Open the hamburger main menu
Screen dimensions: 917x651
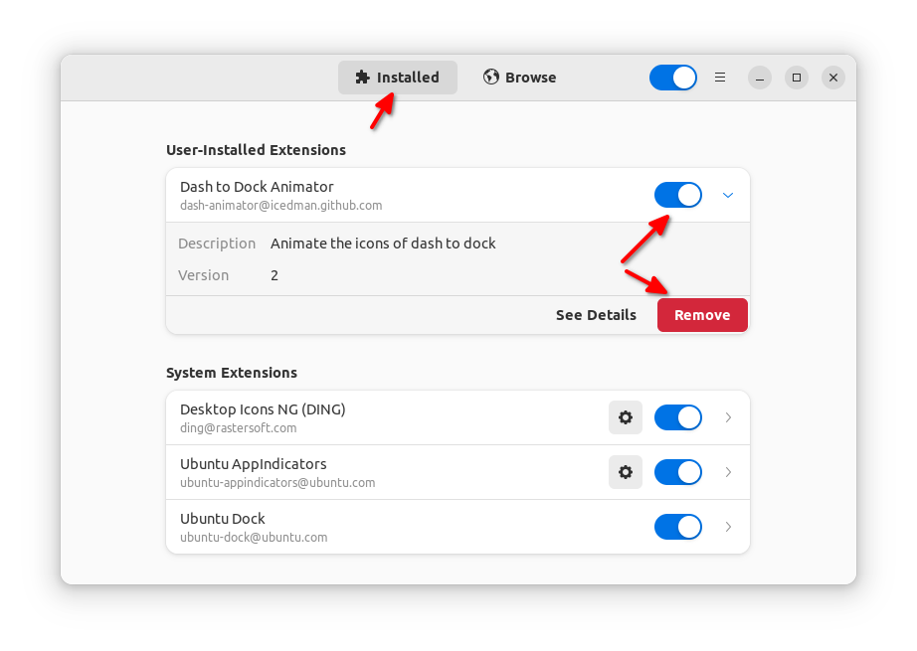point(720,78)
